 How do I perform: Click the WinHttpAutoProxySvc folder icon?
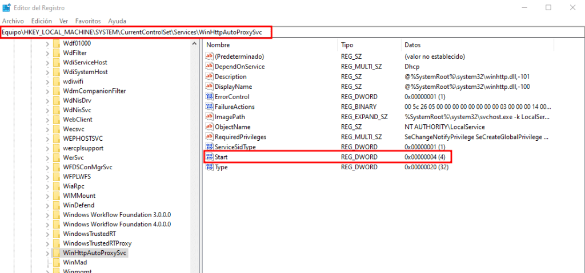click(x=56, y=252)
